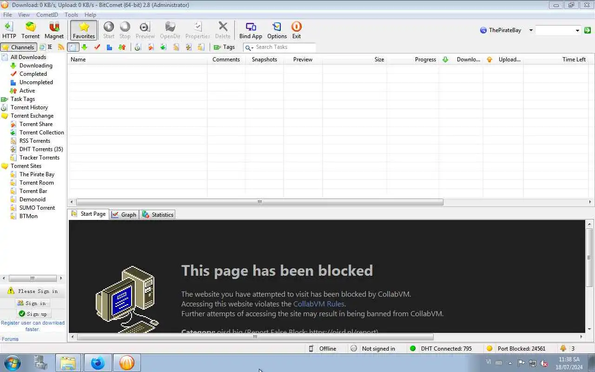Switch sidebar to the IE tab
This screenshot has width=595, height=372.
[x=46, y=47]
